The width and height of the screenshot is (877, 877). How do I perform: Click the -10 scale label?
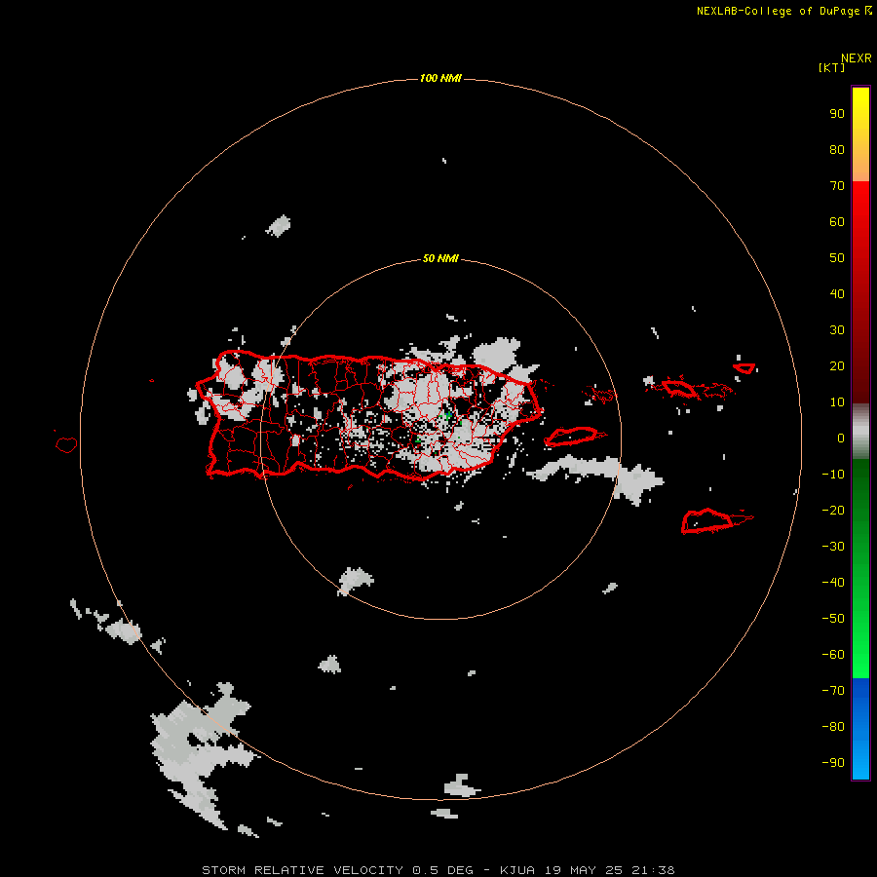[x=833, y=475]
